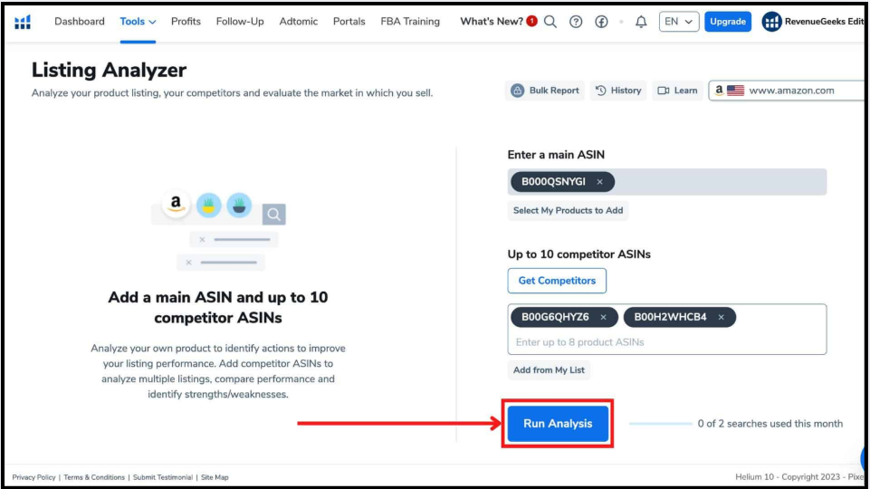Click the Helium 10 logo icon

(x=23, y=22)
